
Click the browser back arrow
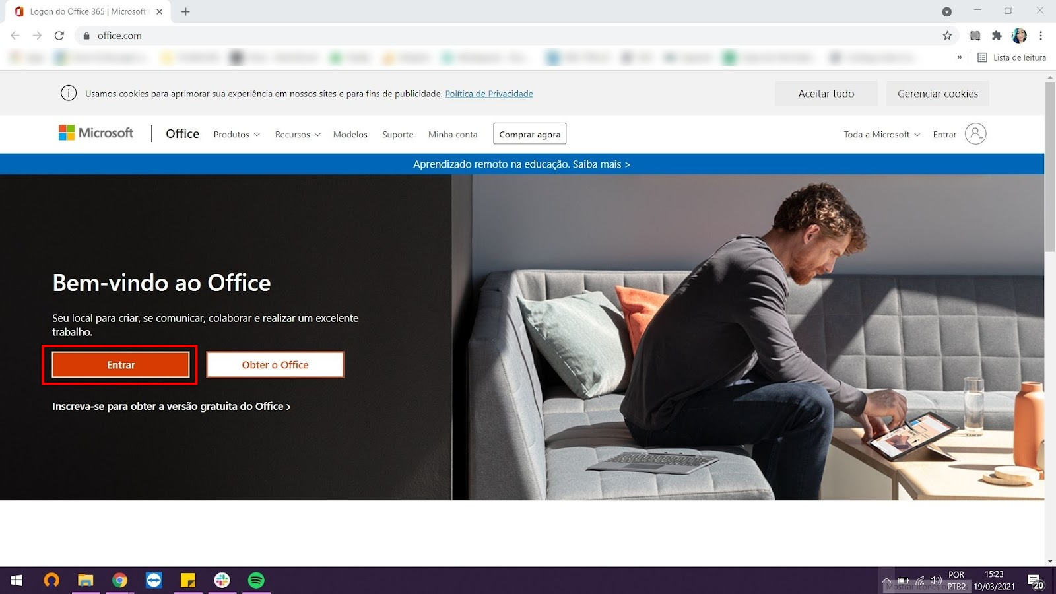tap(15, 36)
